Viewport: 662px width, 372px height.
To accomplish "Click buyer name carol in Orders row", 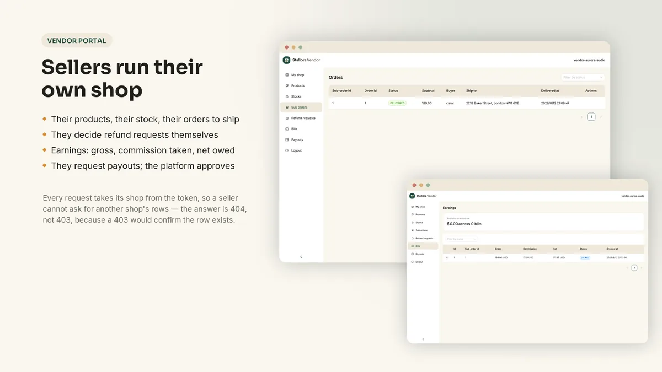I will pos(450,103).
